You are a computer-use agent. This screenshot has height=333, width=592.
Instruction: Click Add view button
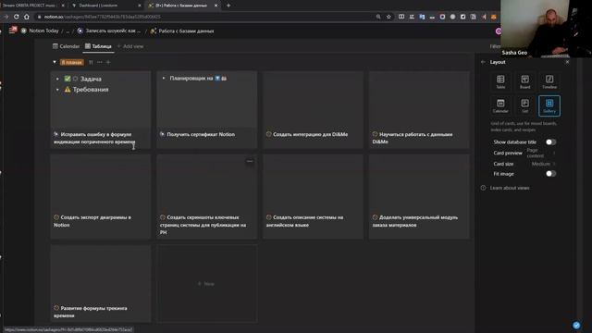tap(130, 46)
